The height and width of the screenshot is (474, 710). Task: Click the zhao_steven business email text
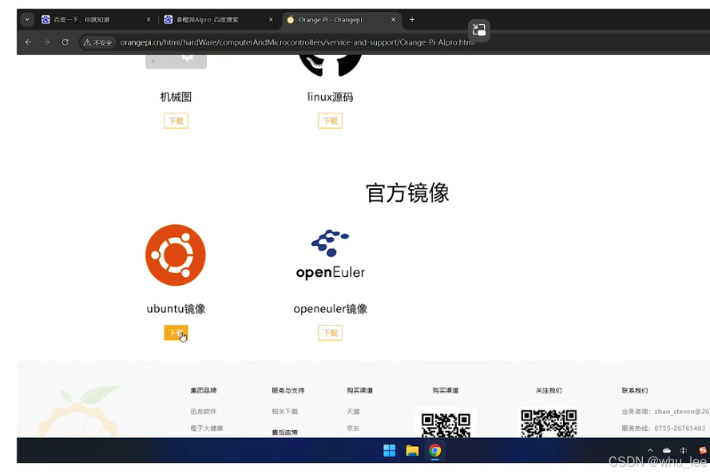(681, 411)
